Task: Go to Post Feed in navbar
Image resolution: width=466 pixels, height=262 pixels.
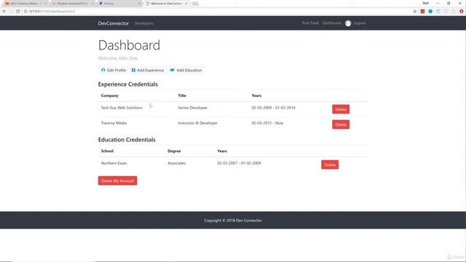Action: (310, 23)
